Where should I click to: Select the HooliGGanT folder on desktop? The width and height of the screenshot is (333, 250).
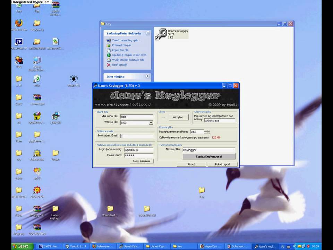(110, 209)
